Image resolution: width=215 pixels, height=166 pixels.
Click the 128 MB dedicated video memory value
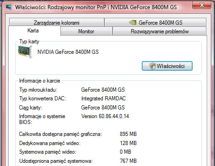[x=128, y=143]
